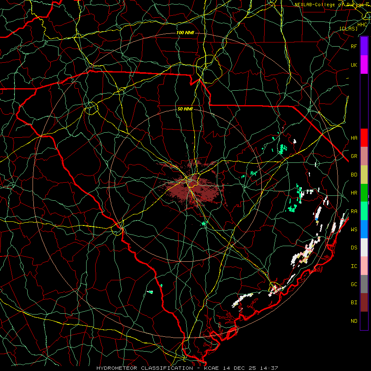This screenshot has width=371, height=371.
Task: Click the HA label beside the legend
Action: point(354,138)
